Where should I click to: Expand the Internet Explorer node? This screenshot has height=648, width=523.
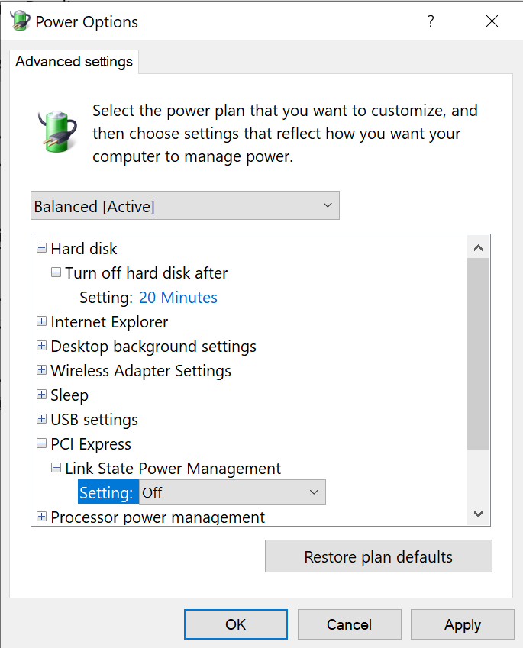41,321
